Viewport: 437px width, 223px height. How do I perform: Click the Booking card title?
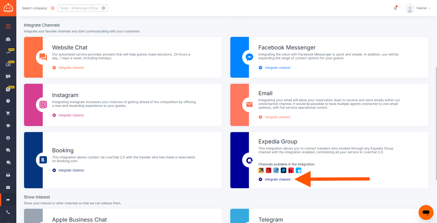[x=63, y=150]
